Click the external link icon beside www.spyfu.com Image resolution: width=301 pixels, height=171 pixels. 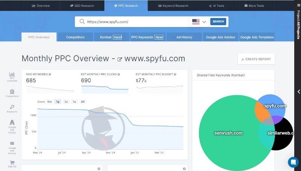[120, 59]
